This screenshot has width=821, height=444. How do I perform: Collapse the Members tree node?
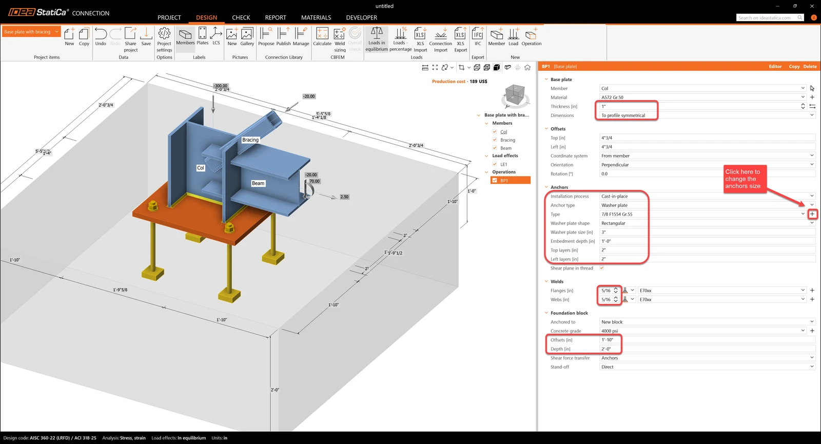point(486,123)
